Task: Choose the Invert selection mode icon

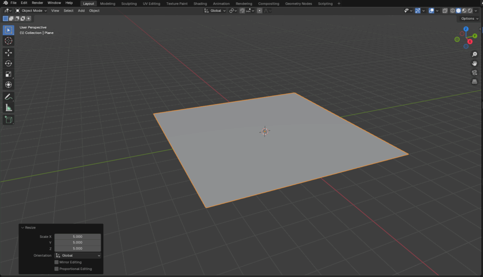Action: (23, 18)
